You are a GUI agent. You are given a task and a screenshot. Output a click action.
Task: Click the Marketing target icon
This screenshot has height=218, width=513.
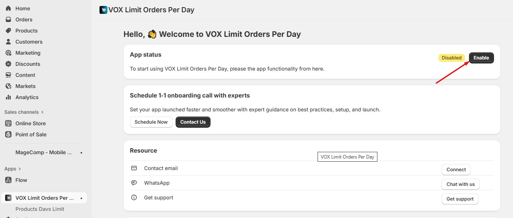click(8, 53)
